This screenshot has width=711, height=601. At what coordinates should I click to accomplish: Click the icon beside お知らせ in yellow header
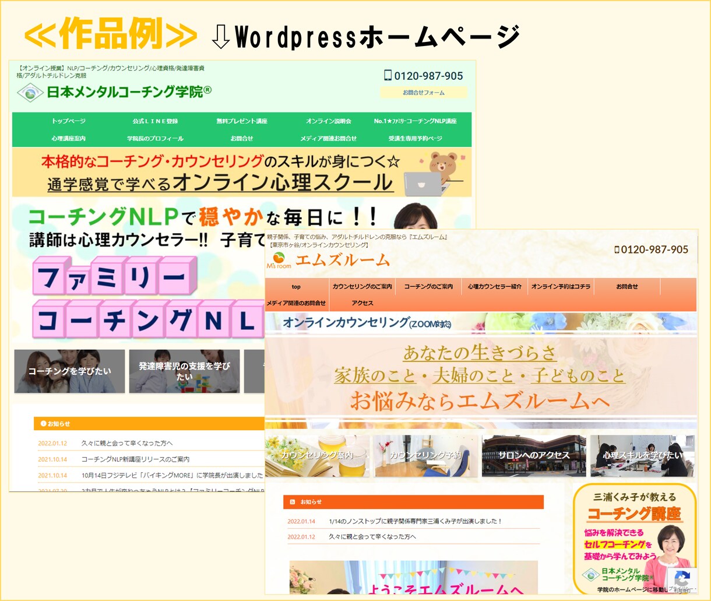[x=43, y=424]
